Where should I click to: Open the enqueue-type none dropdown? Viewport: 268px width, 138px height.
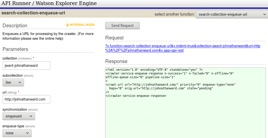point(17,133)
